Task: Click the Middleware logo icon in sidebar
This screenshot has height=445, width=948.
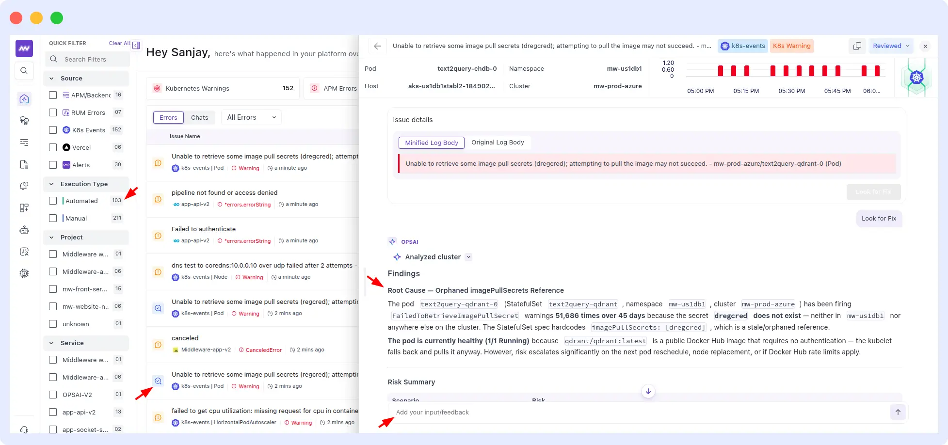Action: [24, 48]
